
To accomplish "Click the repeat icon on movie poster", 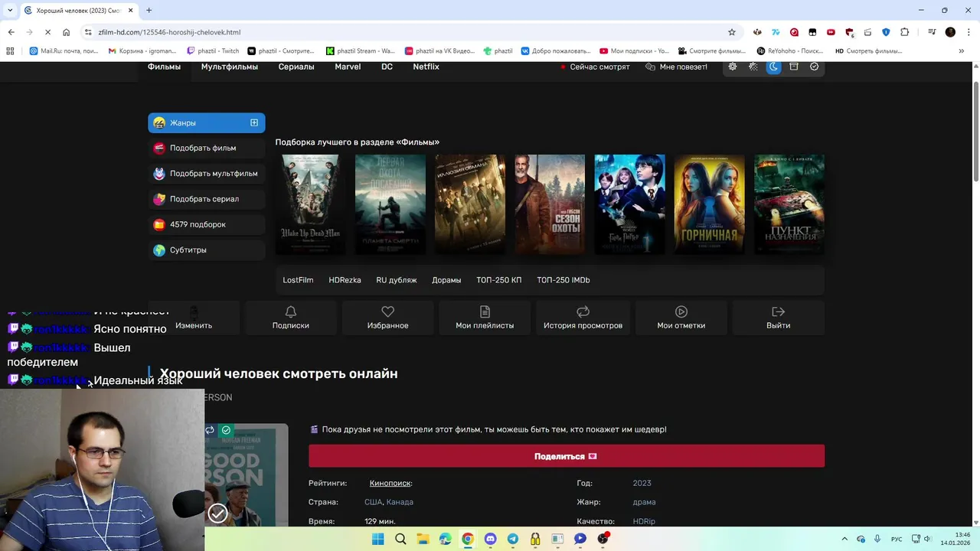I will (x=210, y=430).
